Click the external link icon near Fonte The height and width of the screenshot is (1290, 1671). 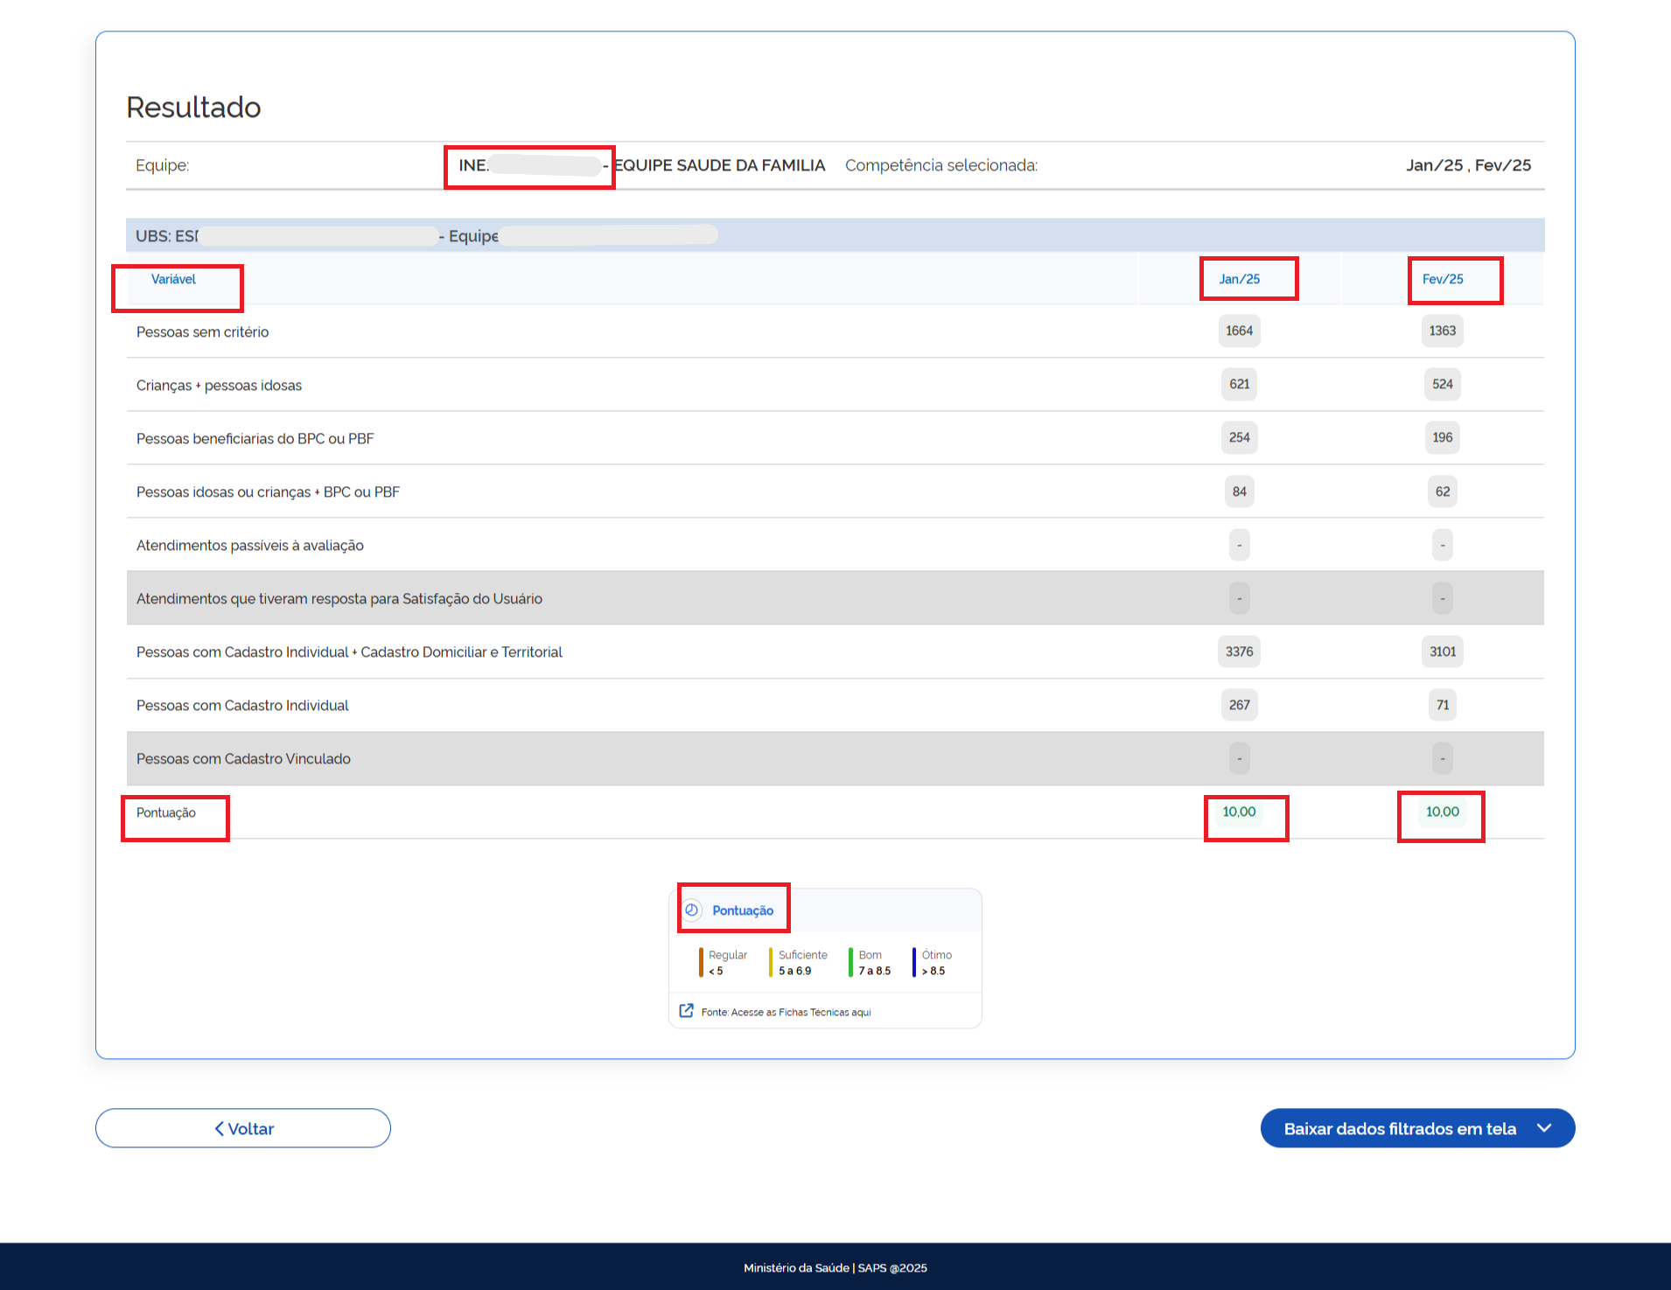[687, 1011]
